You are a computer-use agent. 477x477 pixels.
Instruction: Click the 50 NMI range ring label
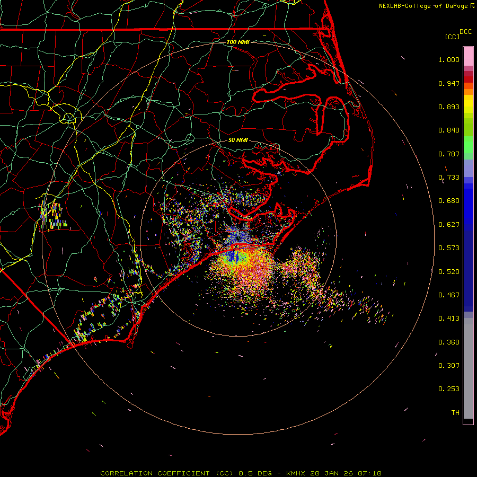[238, 140]
